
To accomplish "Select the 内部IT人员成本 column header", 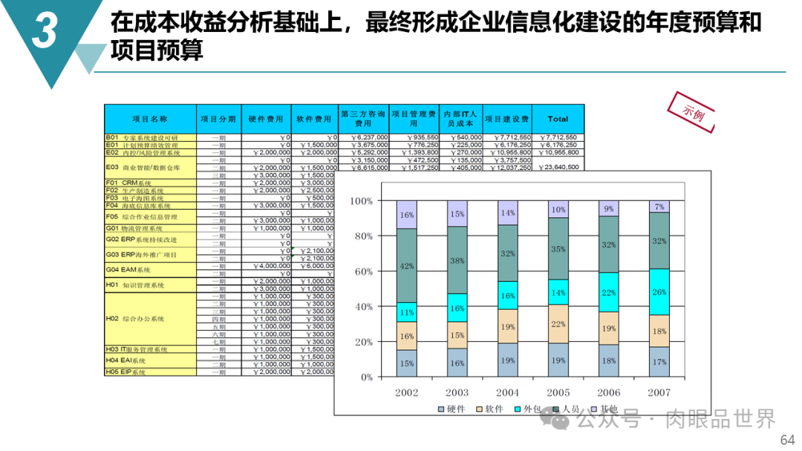I will click(x=461, y=119).
